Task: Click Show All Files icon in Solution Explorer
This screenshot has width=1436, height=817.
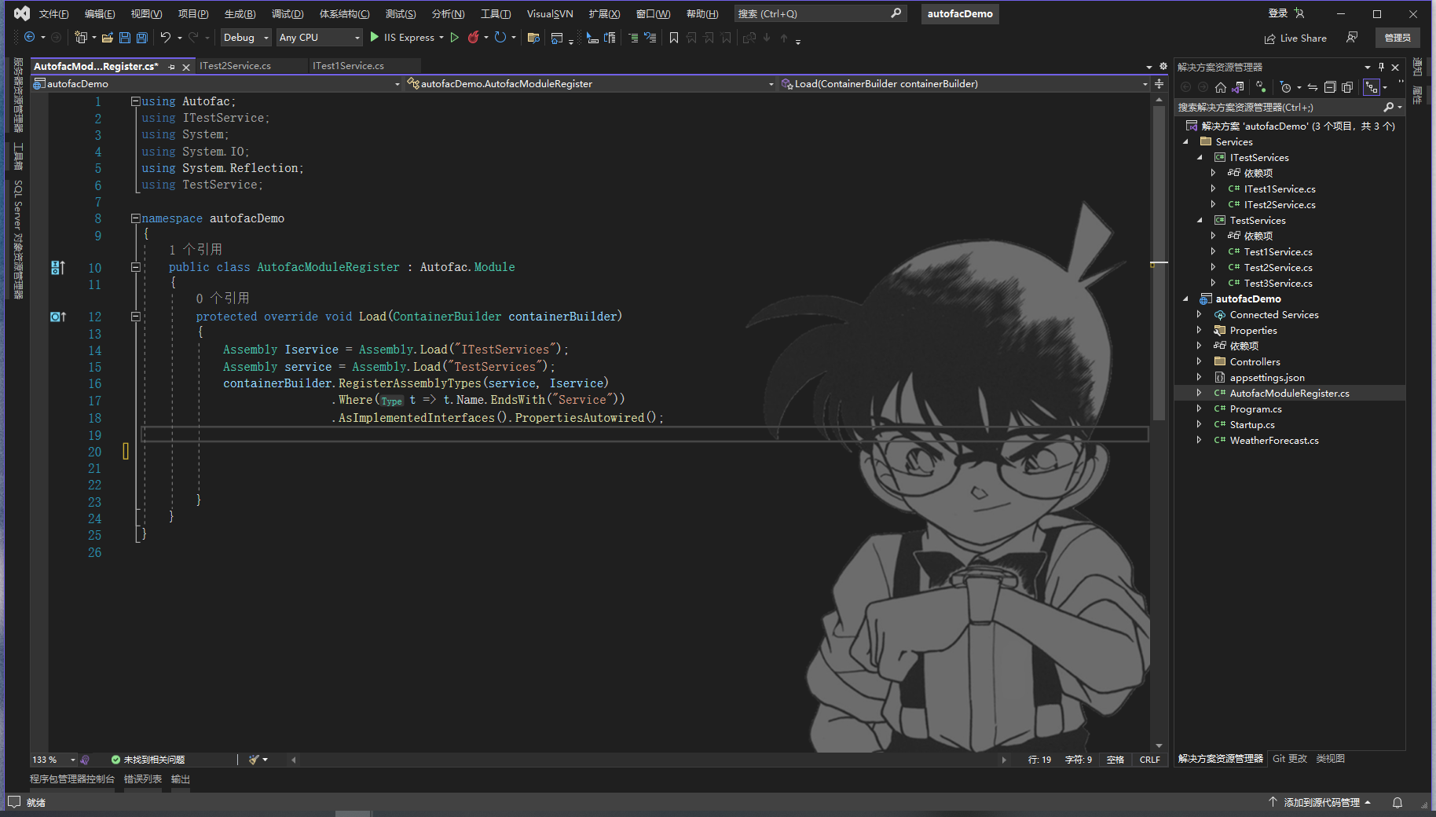Action: [1347, 87]
